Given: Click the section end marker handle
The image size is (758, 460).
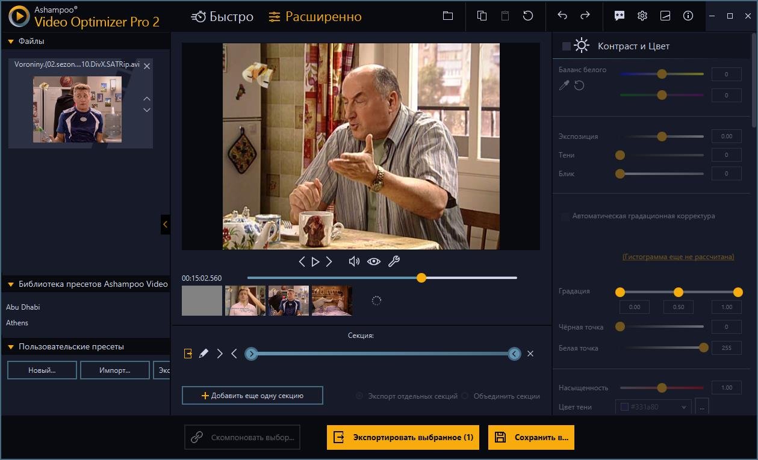Looking at the screenshot, I should [514, 354].
